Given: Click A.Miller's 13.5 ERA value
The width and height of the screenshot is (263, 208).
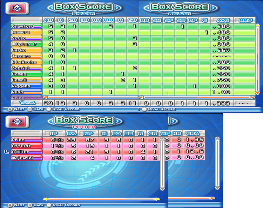Looking at the screenshot, I should point(195,151).
